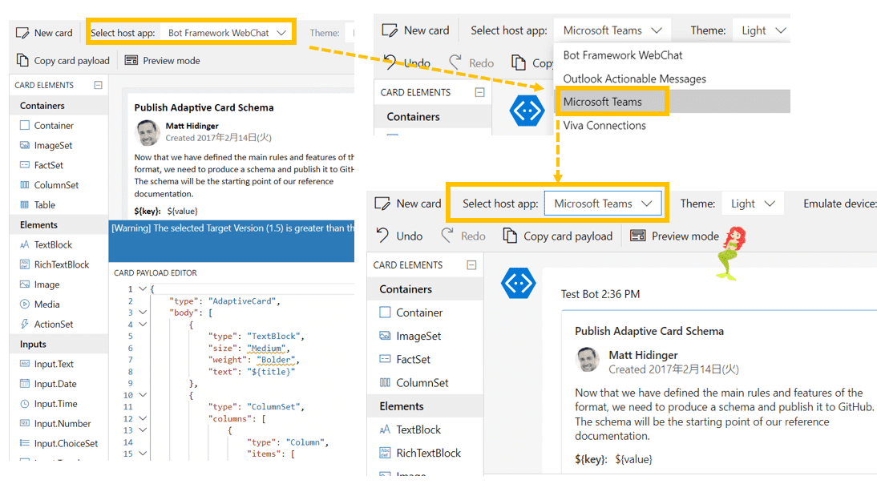This screenshot has width=877, height=484.
Task: Click Redo in the upper-right screenshot
Action: 471,63
